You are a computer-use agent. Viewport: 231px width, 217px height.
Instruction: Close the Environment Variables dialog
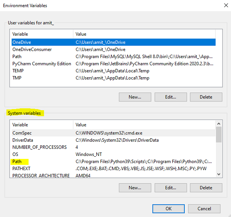(225, 6)
